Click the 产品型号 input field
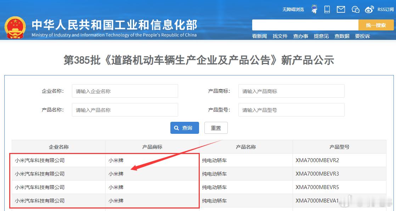The width and height of the screenshot is (396, 211). tap(292, 110)
